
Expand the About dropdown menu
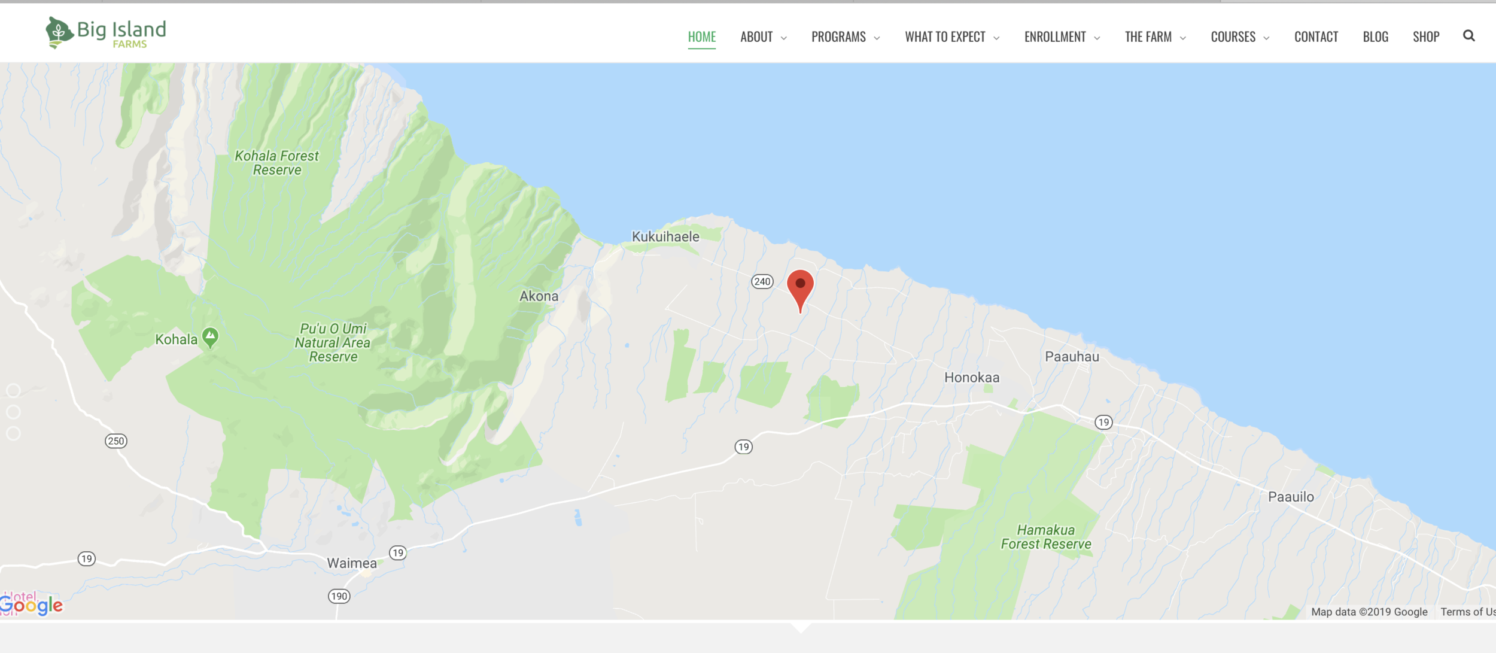click(763, 37)
